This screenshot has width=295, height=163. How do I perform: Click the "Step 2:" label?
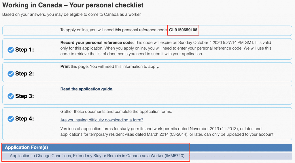coord(24,74)
